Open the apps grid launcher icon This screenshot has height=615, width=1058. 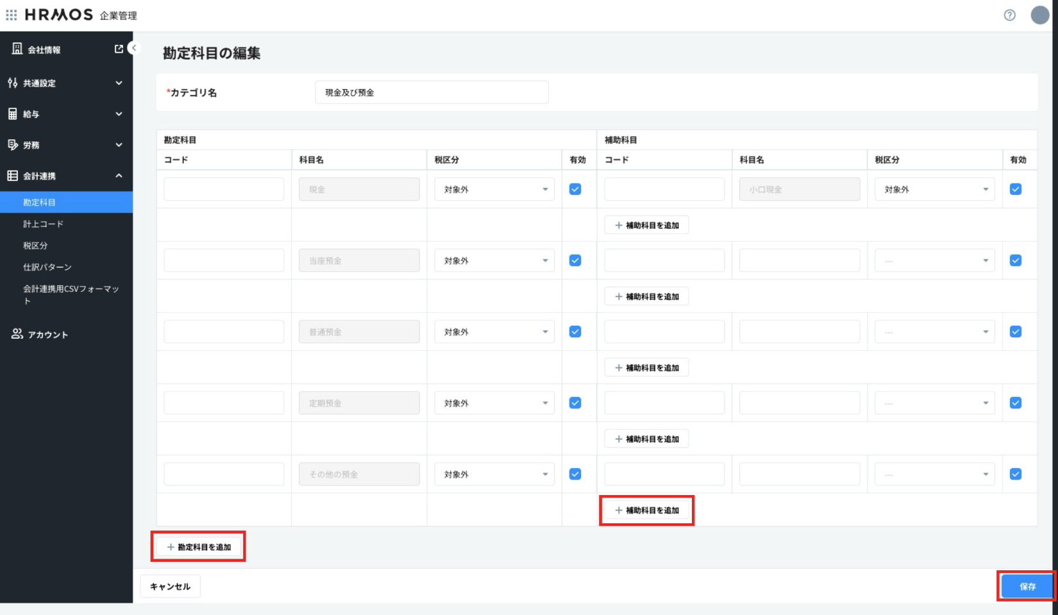(x=12, y=15)
